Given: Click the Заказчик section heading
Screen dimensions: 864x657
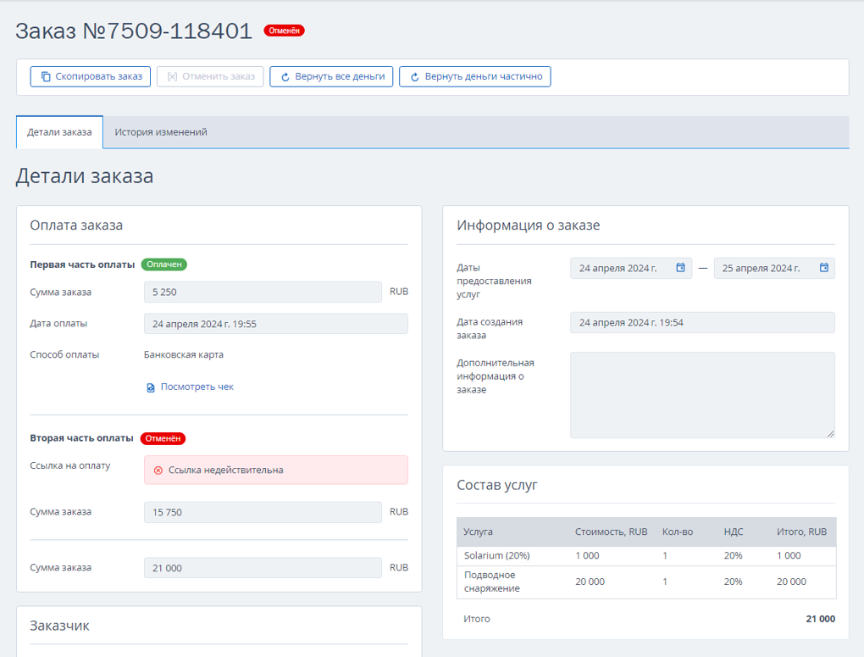Looking at the screenshot, I should tap(59, 626).
